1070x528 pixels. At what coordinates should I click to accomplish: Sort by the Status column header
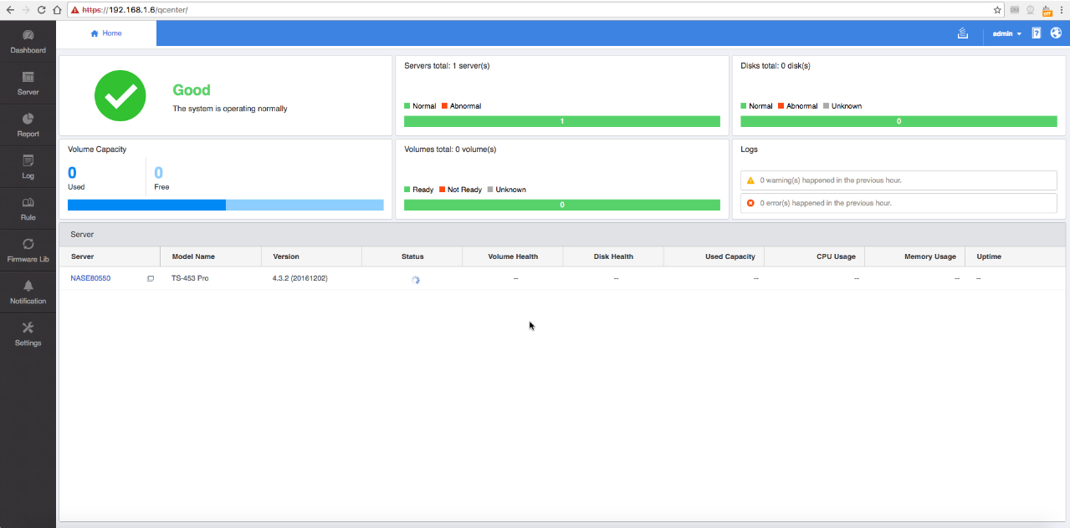[x=412, y=256]
